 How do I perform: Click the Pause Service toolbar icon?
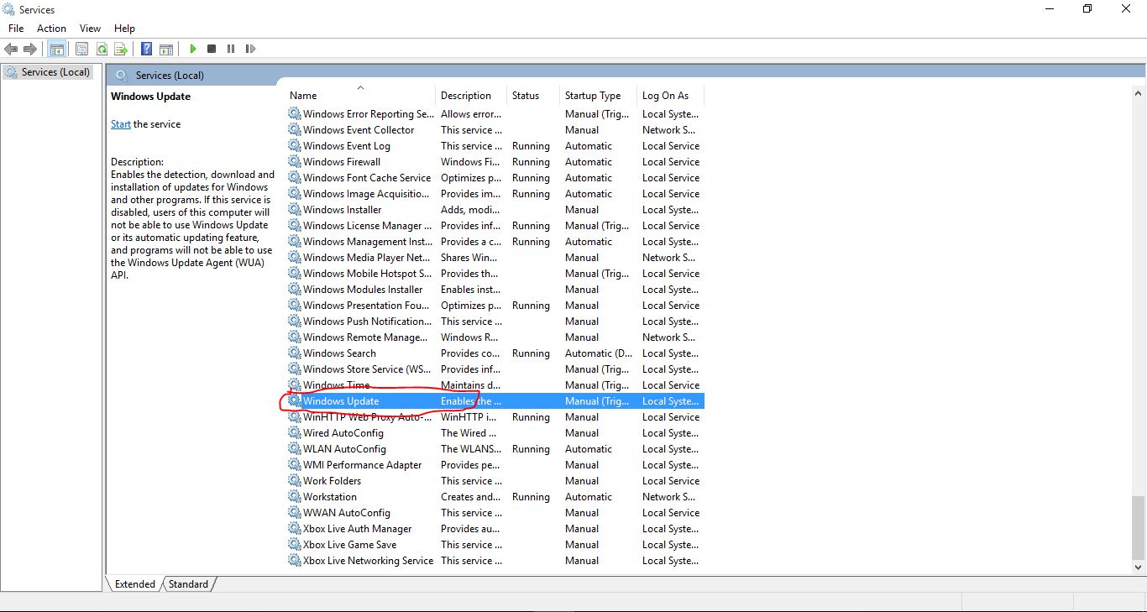tap(231, 49)
